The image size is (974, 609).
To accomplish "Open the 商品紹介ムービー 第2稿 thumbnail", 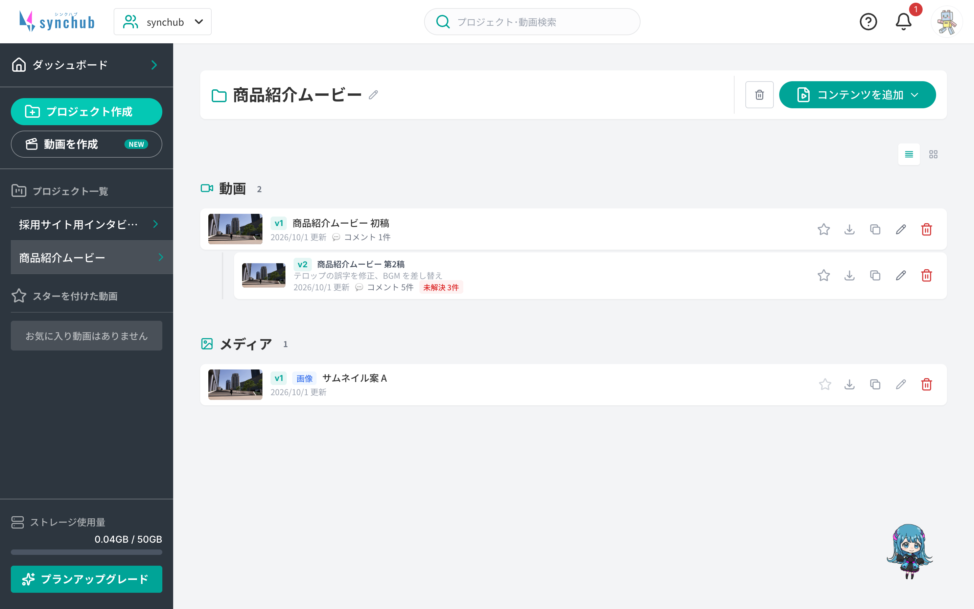I will 264,275.
